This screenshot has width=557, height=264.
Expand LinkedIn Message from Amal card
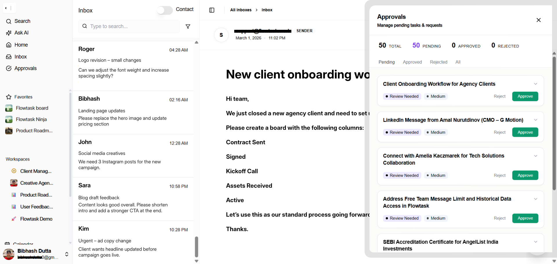point(536,120)
